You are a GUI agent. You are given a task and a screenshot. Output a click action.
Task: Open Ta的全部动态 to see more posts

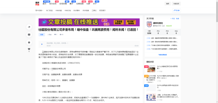163,55
